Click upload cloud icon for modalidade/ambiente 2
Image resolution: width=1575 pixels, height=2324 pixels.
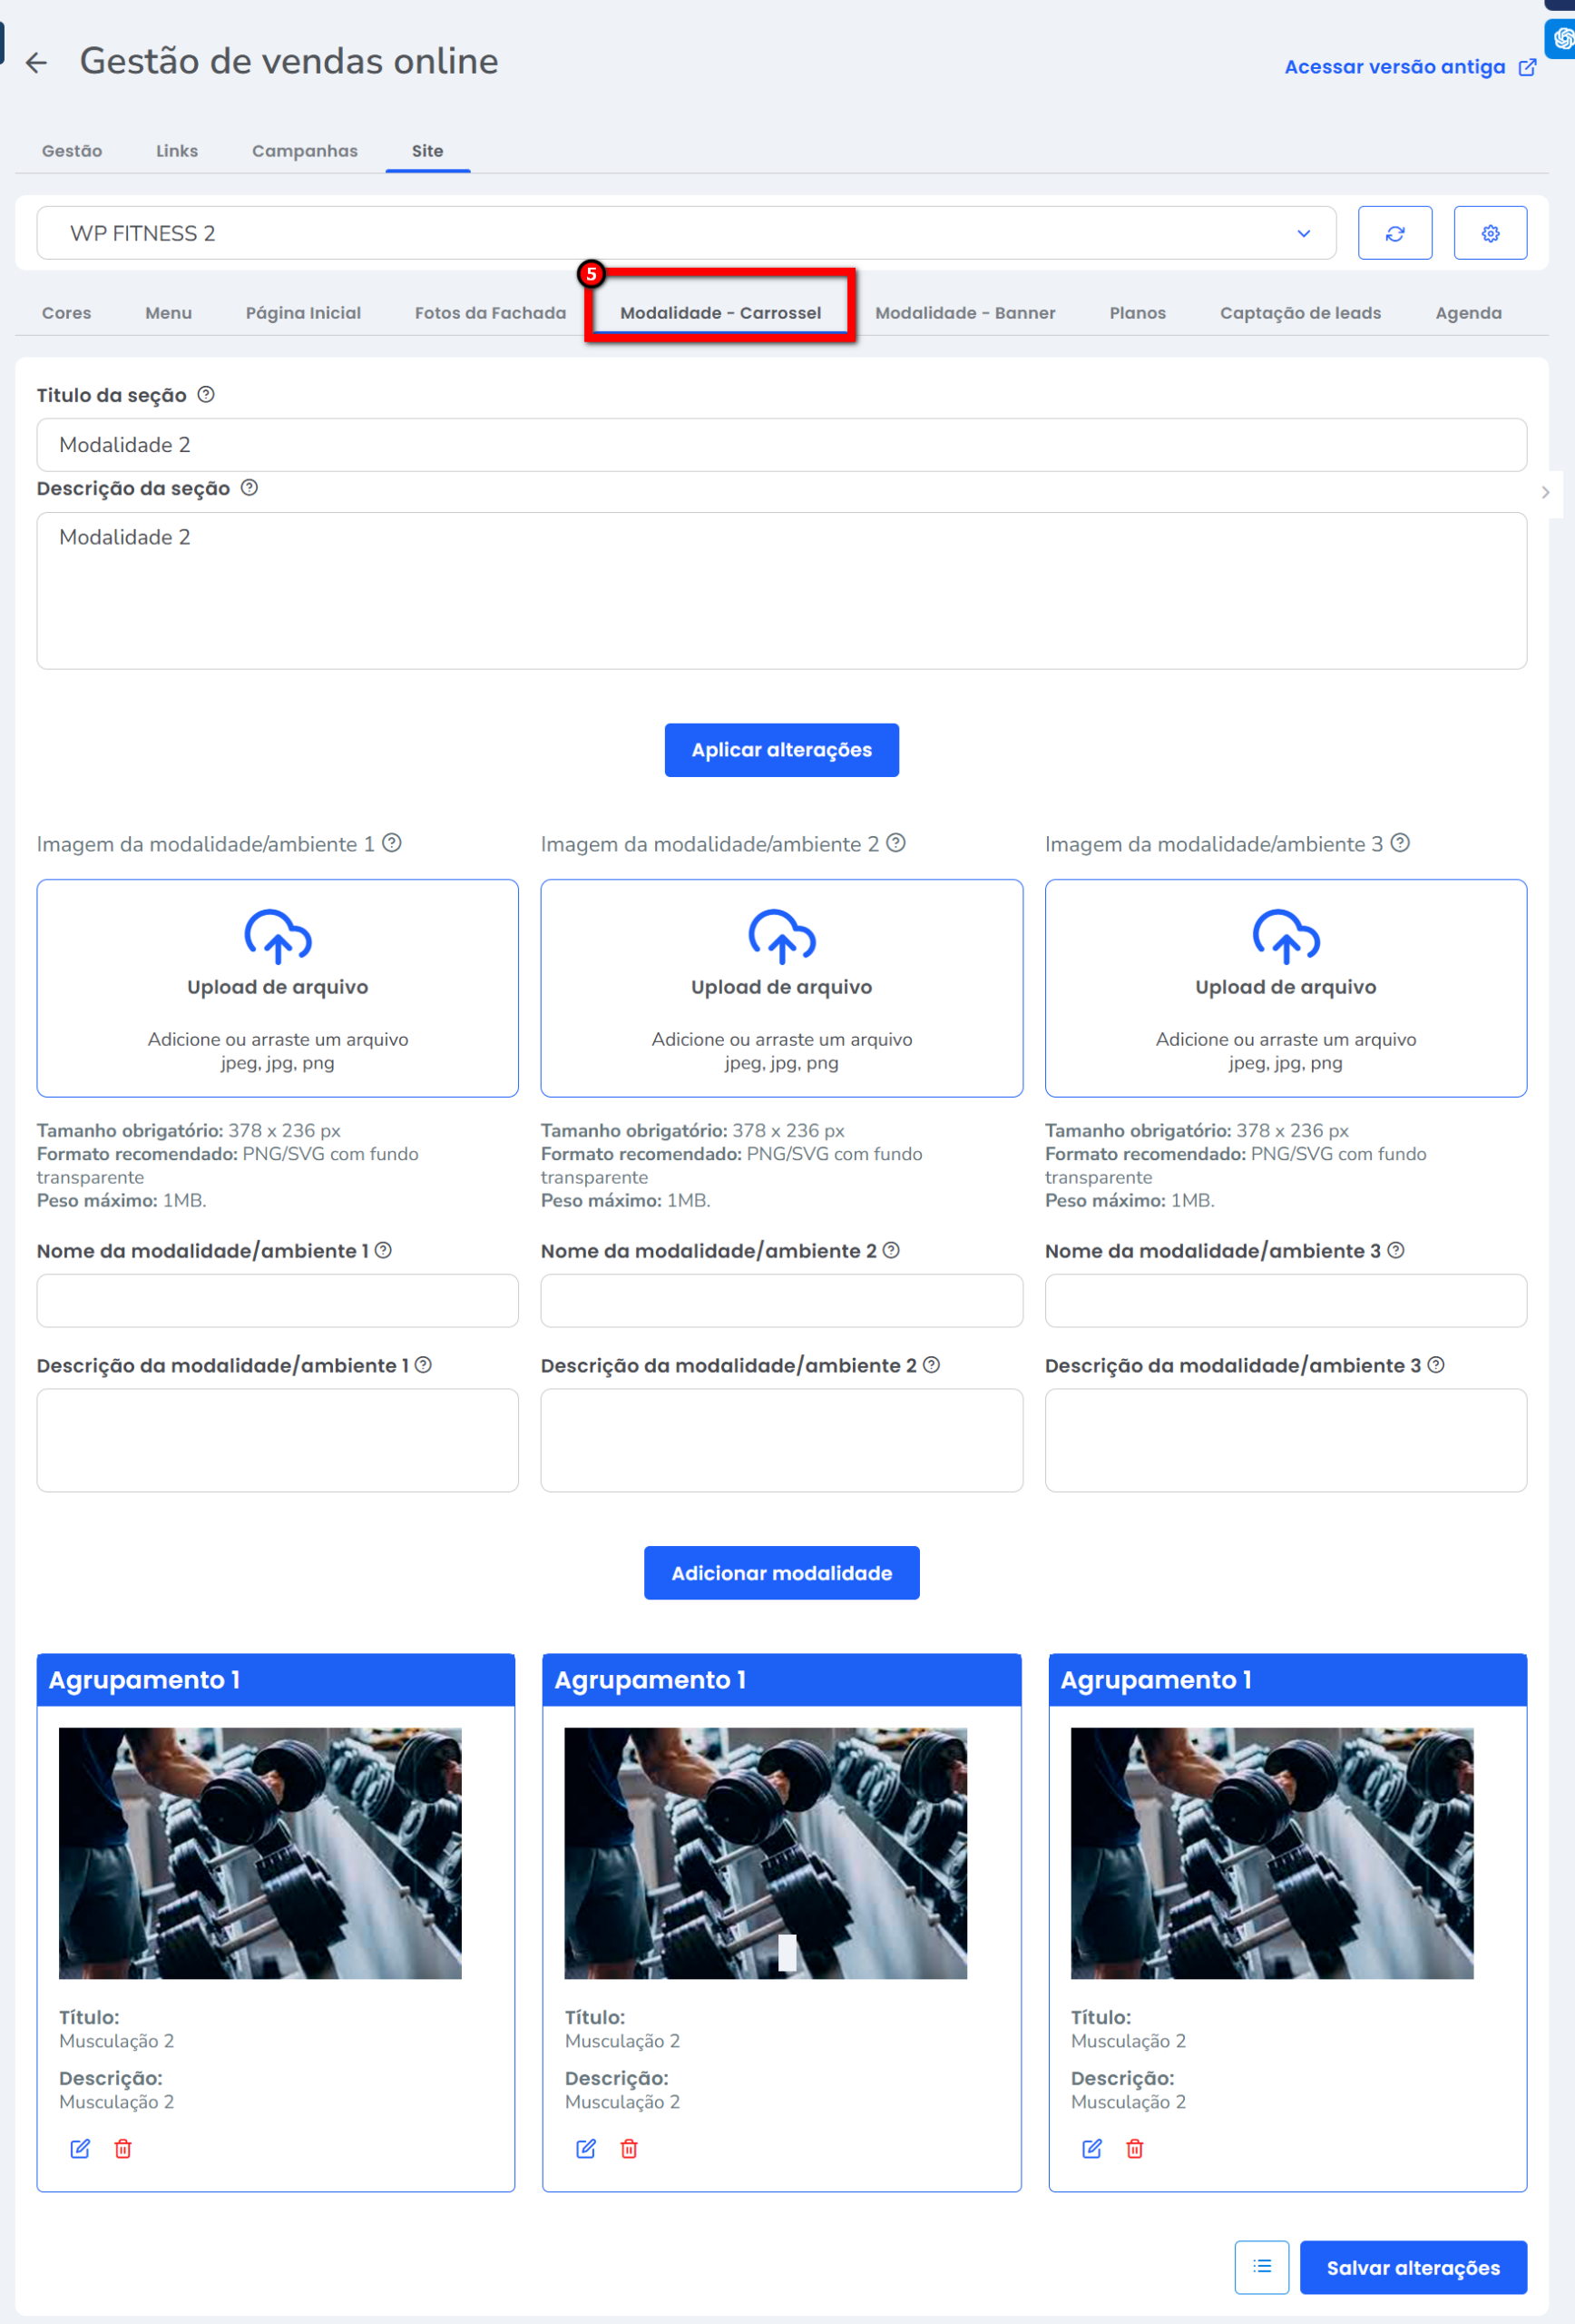pos(781,936)
